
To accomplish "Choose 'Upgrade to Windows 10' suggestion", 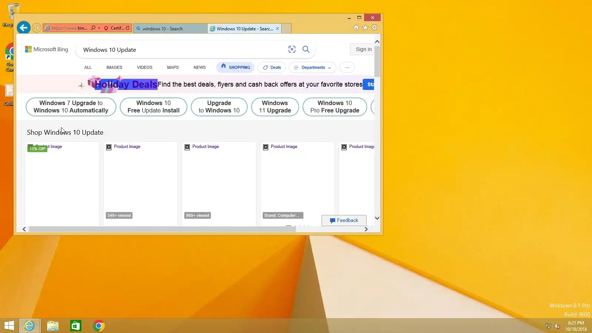I will [x=219, y=107].
